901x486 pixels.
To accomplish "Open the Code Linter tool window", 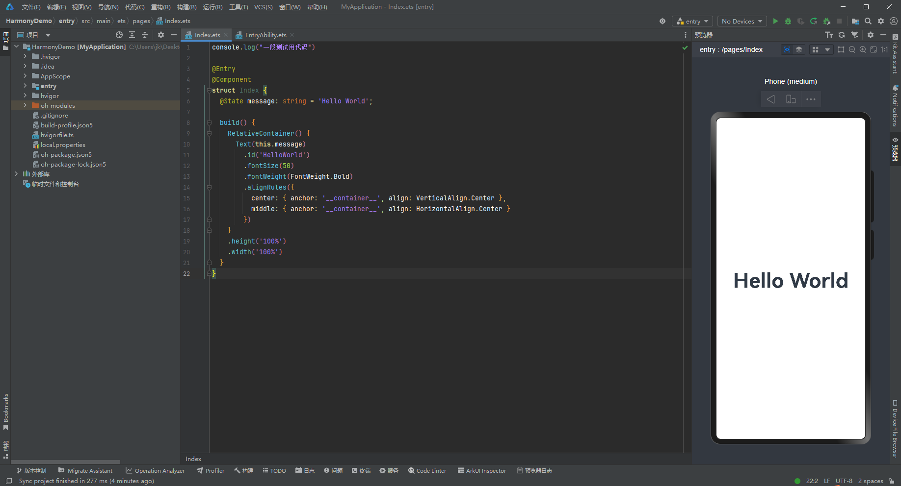I will (x=427, y=471).
